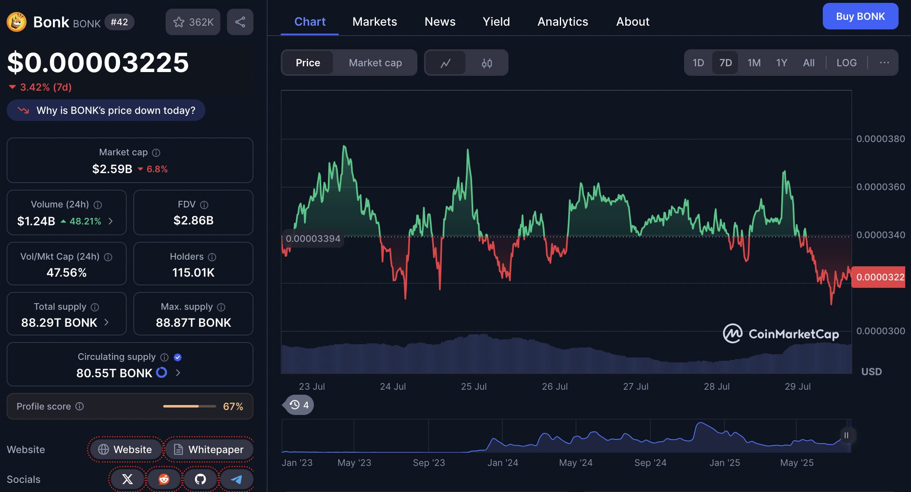Click the Total supply info icon
Image resolution: width=911 pixels, height=492 pixels.
(x=95, y=307)
